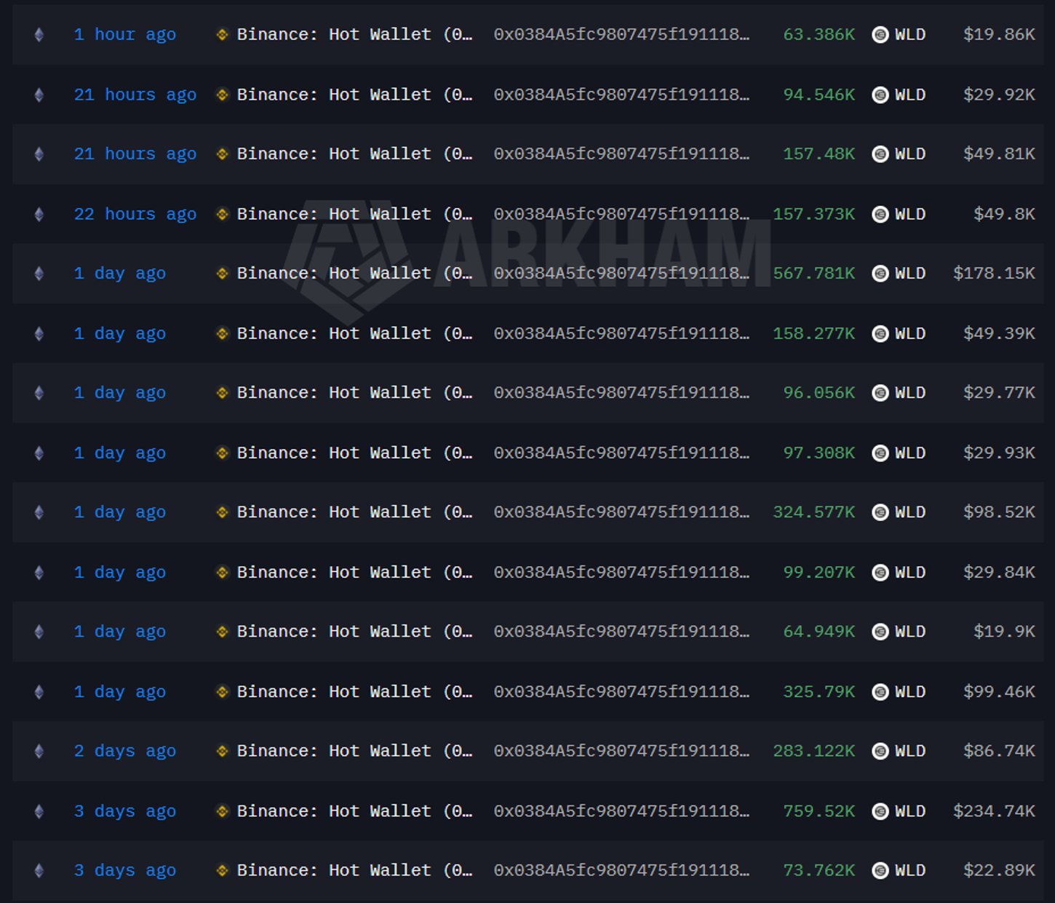Click the 157.373K token amount
This screenshot has height=903, width=1055.
click(x=813, y=214)
